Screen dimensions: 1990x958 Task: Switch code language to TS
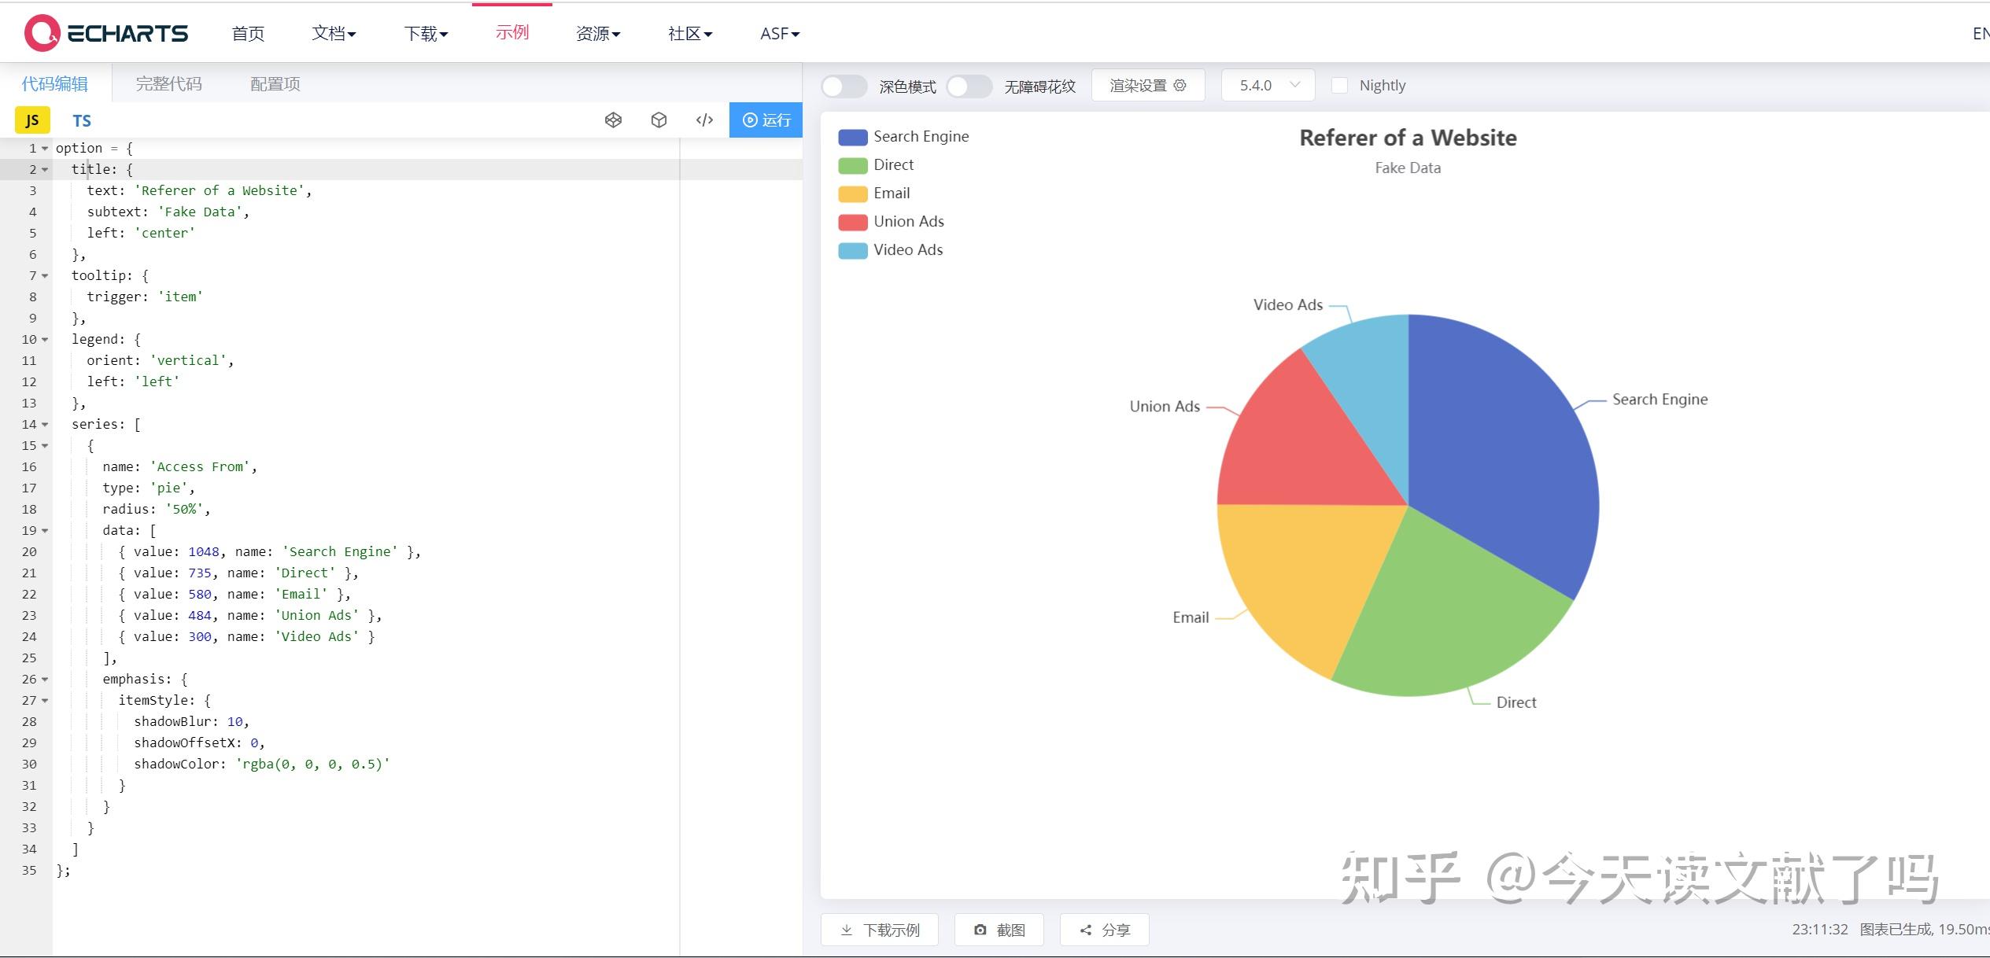coord(82,120)
